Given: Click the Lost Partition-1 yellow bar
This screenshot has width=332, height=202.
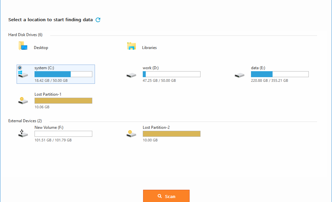Looking at the screenshot, I should 63,101.
